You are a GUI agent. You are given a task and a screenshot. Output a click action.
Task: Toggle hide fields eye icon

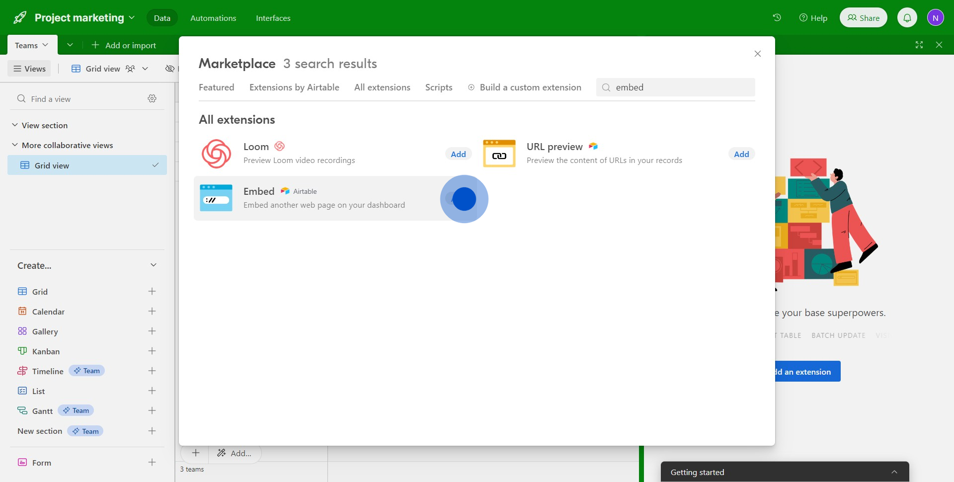(x=170, y=69)
